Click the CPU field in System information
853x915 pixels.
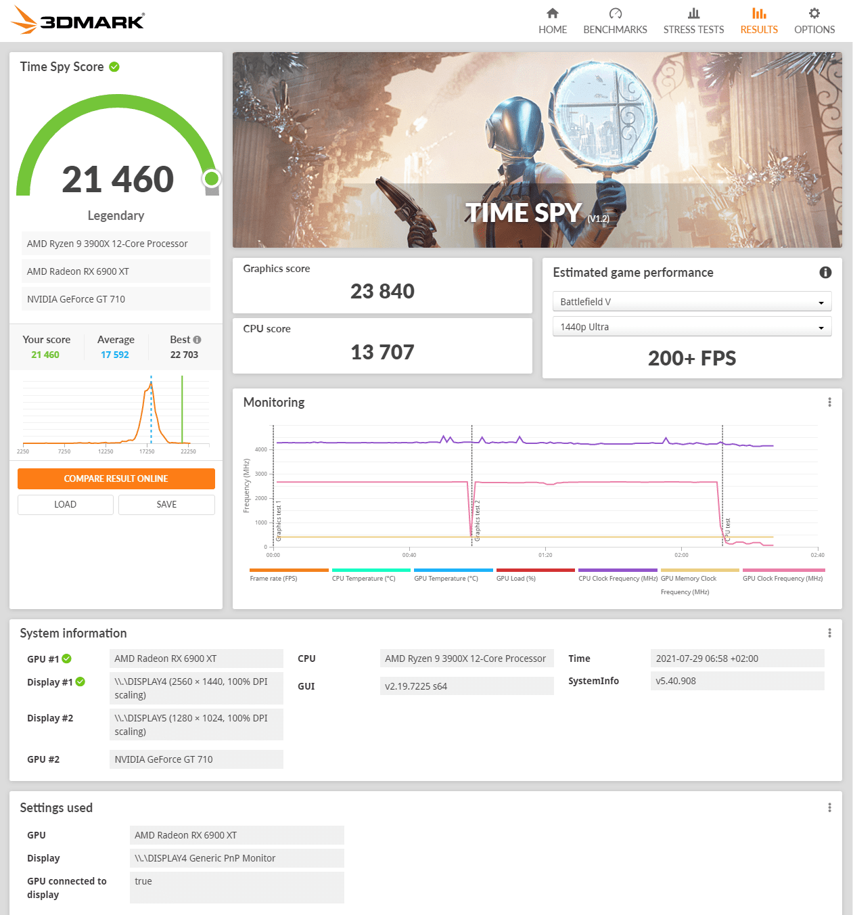[467, 659]
